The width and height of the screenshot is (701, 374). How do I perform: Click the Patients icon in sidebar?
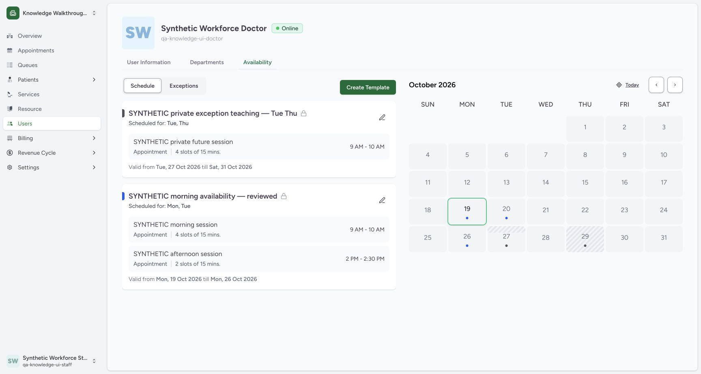10,80
